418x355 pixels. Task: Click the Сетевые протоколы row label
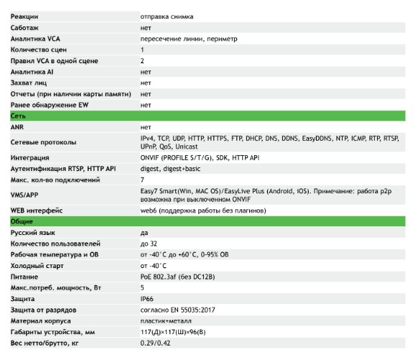(x=43, y=142)
